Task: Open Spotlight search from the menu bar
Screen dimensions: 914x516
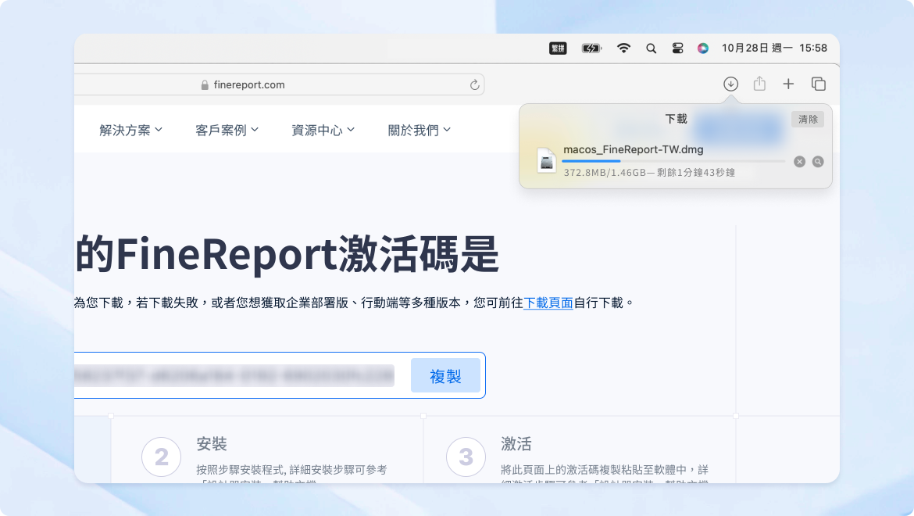Action: point(651,48)
